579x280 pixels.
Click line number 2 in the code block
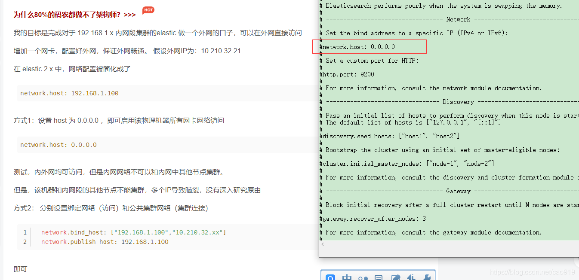25,242
